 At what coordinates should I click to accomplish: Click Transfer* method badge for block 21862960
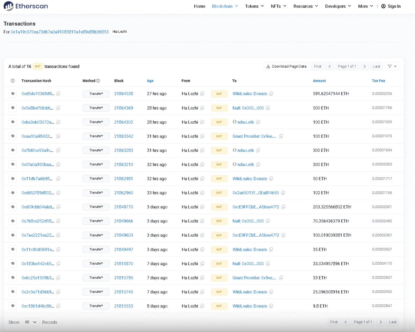point(96,193)
